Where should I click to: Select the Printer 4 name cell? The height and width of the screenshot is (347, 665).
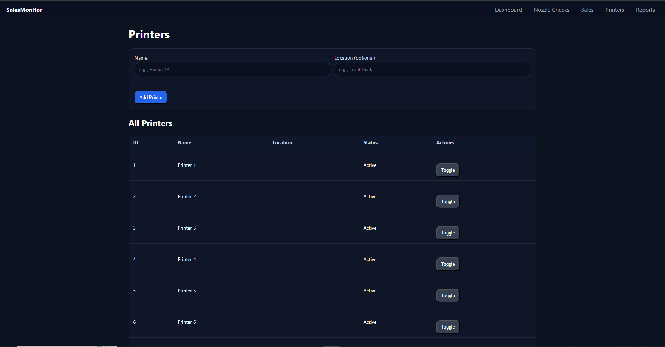click(187, 260)
